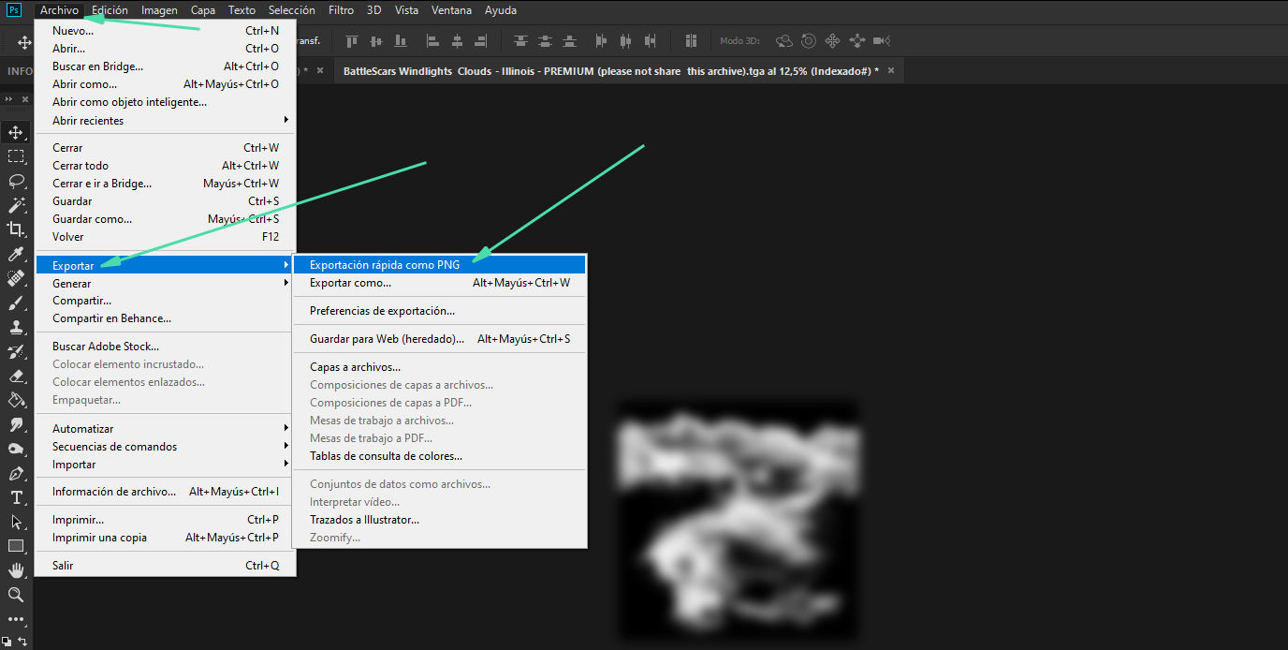Viewport: 1288px width, 650px height.
Task: Choose Guardar para Web (heredado)
Action: [x=440, y=339]
